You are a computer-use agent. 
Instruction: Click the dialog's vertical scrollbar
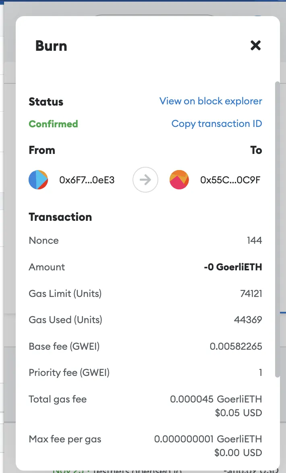[x=277, y=230]
